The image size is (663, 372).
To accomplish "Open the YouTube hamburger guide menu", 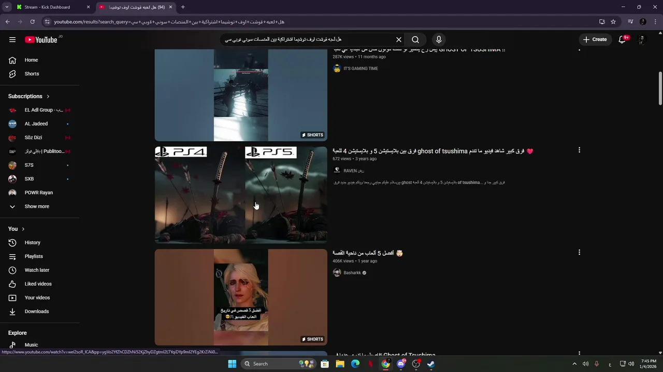I will (12, 39).
